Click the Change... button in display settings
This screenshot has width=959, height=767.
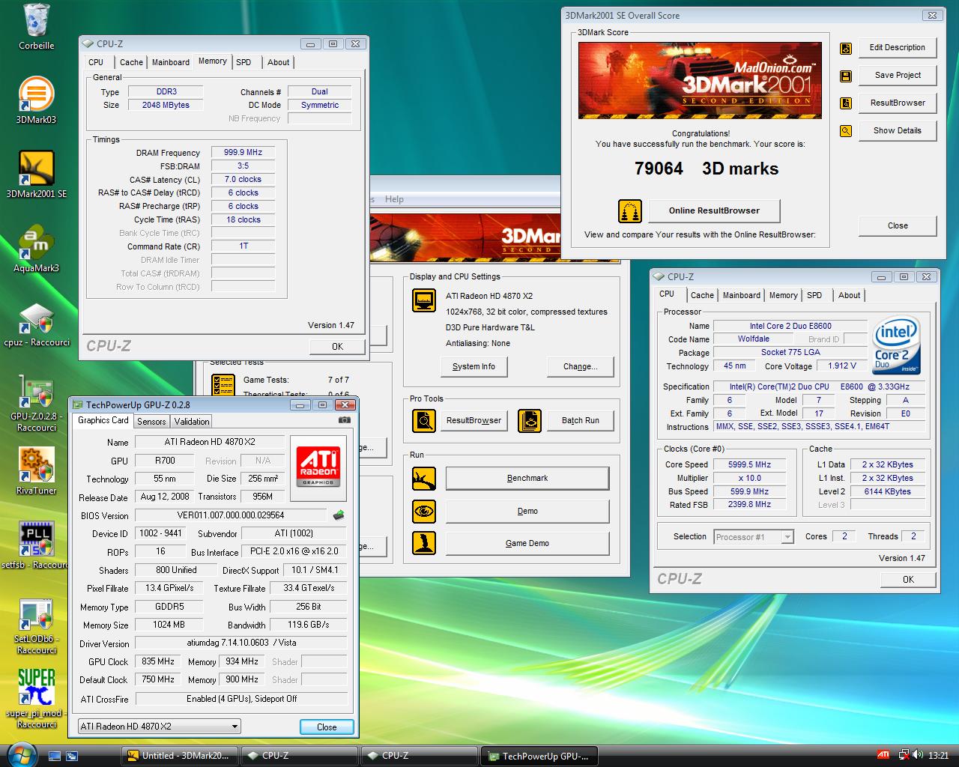pos(580,367)
